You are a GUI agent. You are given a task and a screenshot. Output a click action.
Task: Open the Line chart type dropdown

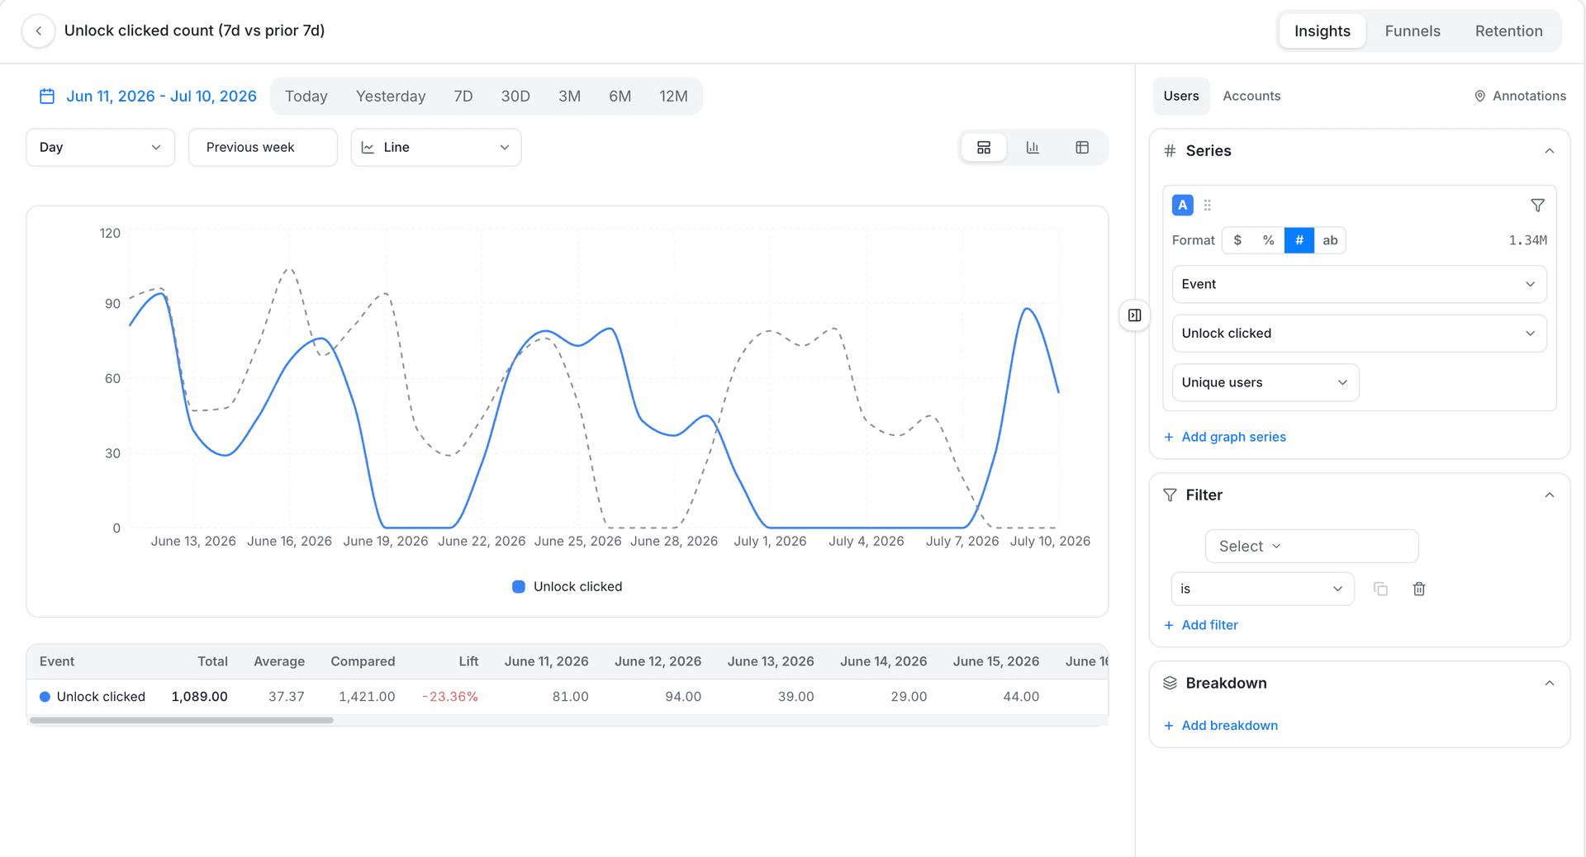(436, 148)
